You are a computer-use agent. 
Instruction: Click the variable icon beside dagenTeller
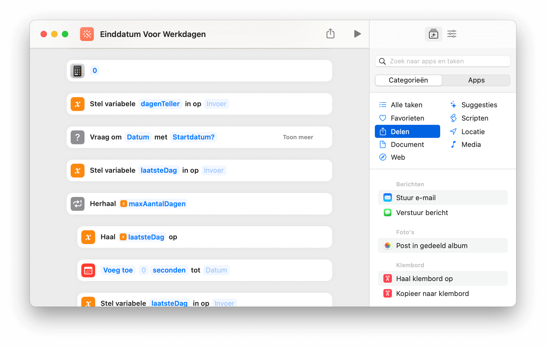pyautogui.click(x=78, y=104)
